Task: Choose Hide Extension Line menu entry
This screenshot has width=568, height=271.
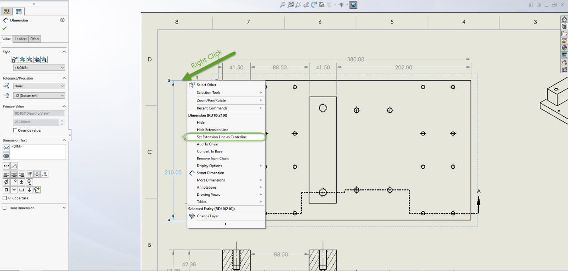Action: click(226, 130)
